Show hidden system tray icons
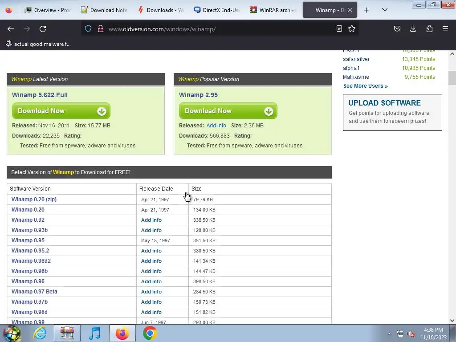 coord(389,334)
